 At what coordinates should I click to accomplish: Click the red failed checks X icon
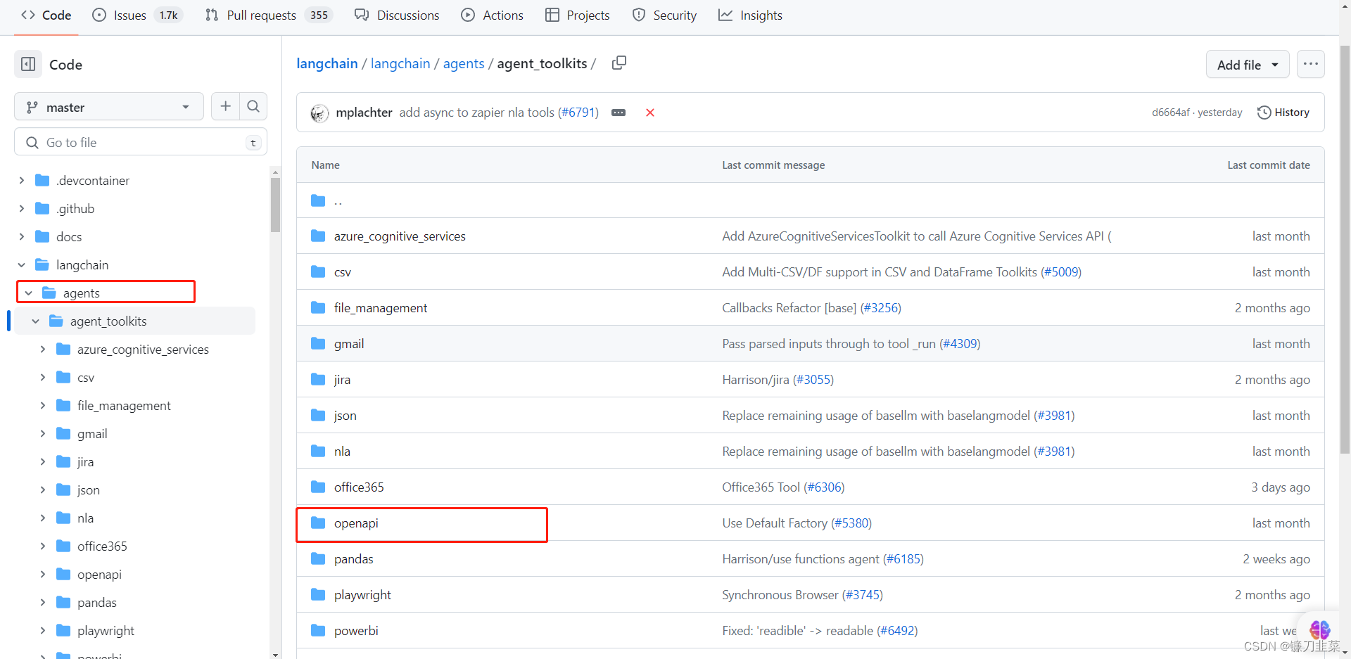coord(650,113)
